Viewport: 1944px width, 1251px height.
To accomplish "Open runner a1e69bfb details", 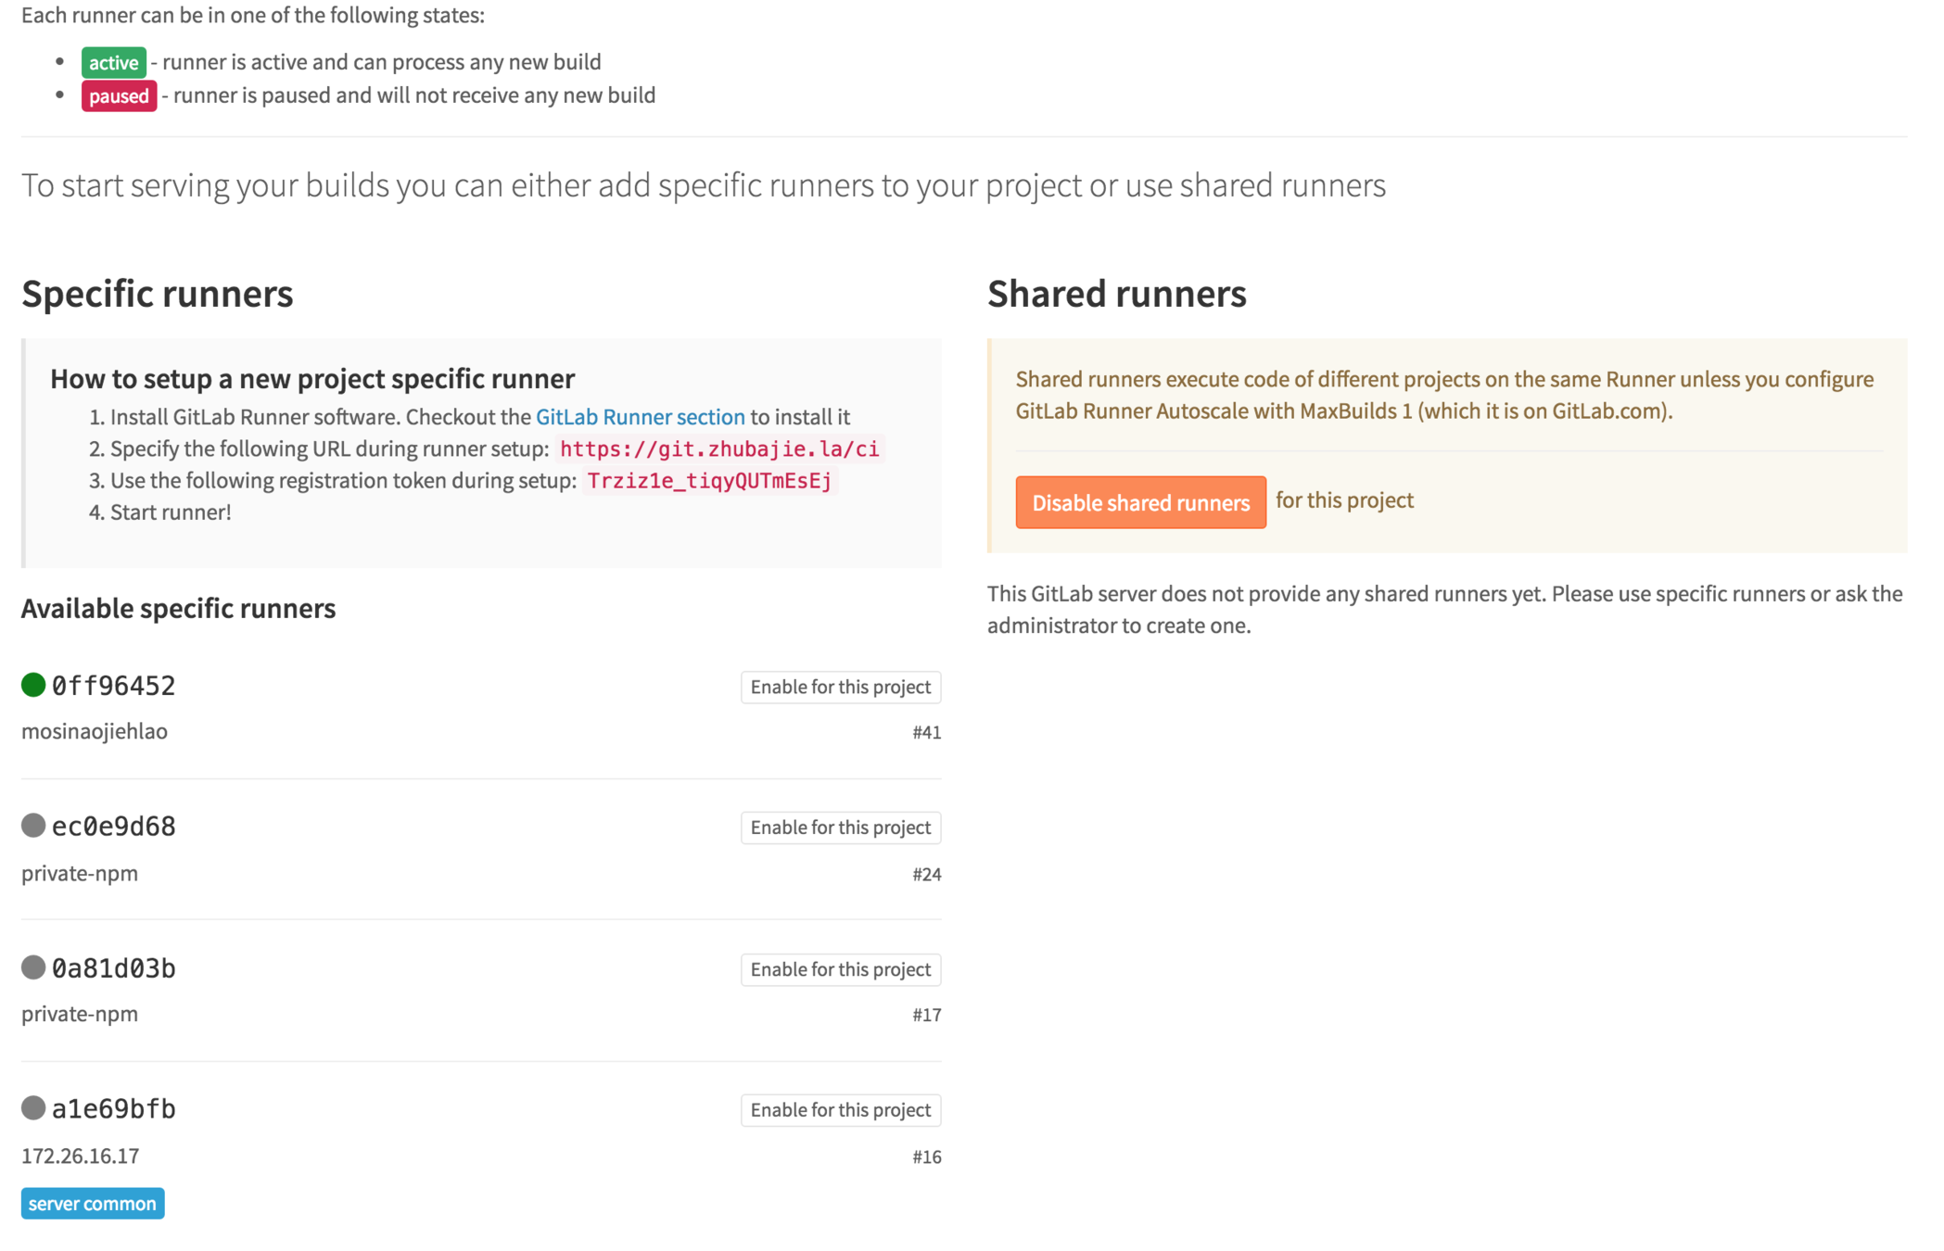I will pos(113,1109).
